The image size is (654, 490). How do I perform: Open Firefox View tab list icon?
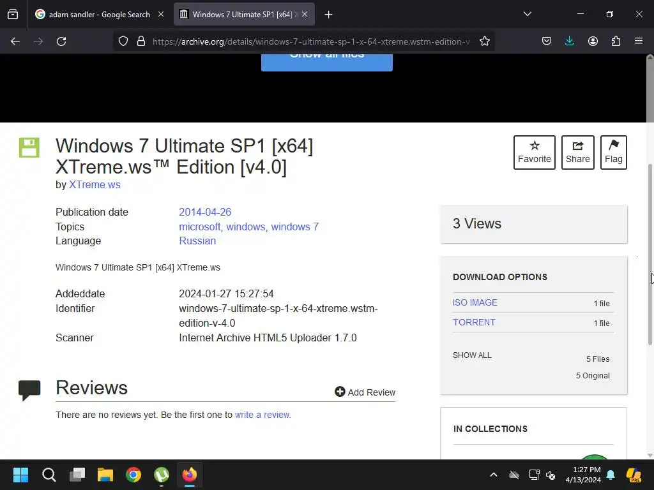tap(13, 14)
